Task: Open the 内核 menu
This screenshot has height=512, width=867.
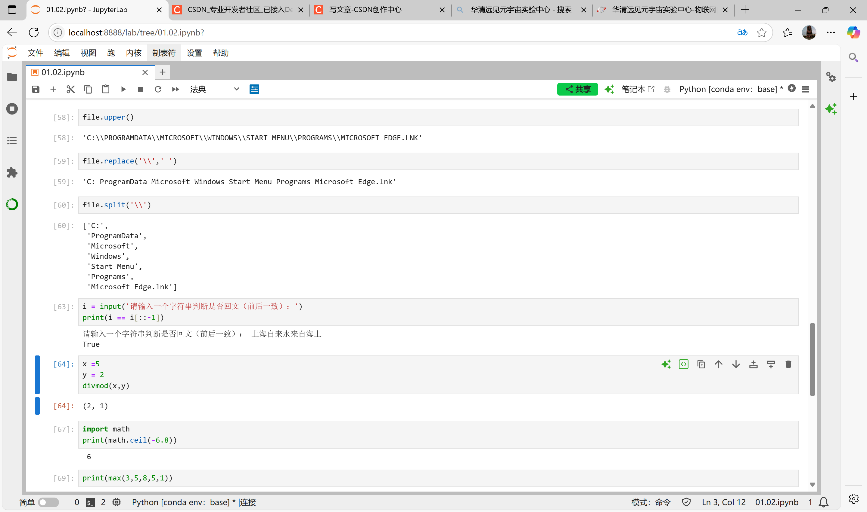Action: pos(133,53)
